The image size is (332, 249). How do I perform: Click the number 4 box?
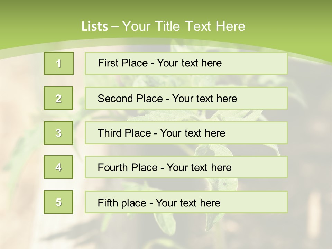pyautogui.click(x=58, y=167)
